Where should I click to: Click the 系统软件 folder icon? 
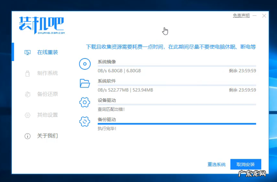84,83
